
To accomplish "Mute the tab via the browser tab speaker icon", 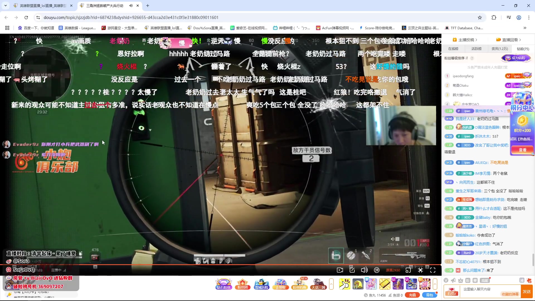I will pyautogui.click(x=131, y=6).
